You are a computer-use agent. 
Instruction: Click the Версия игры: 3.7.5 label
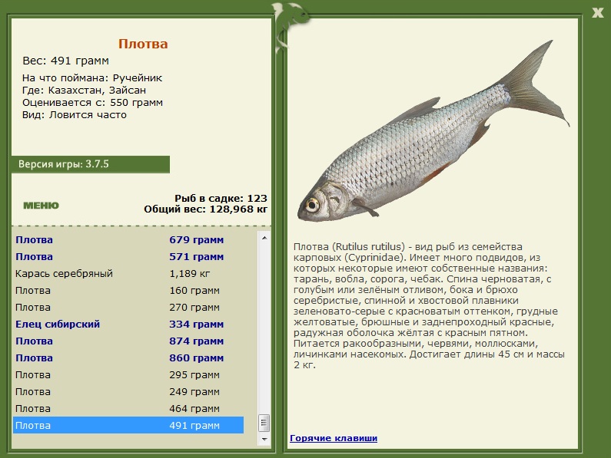pyautogui.click(x=64, y=164)
